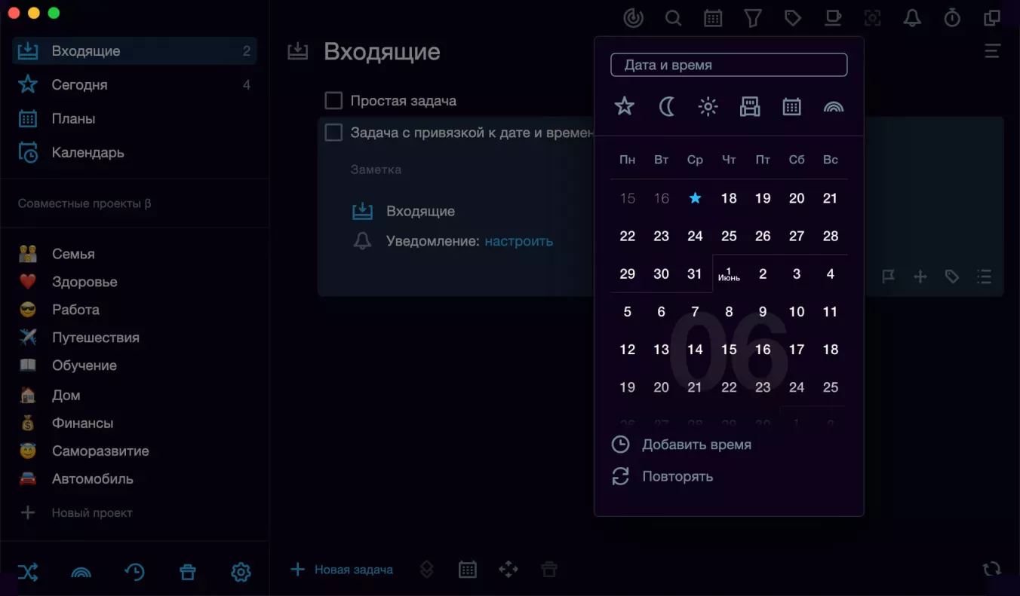Open the filter funnel icon
Image resolution: width=1020 pixels, height=596 pixels.
tap(753, 18)
